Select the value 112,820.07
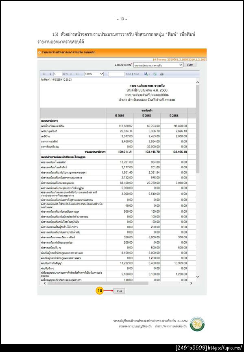Viewport: 244px width, 352px height. tap(126, 126)
